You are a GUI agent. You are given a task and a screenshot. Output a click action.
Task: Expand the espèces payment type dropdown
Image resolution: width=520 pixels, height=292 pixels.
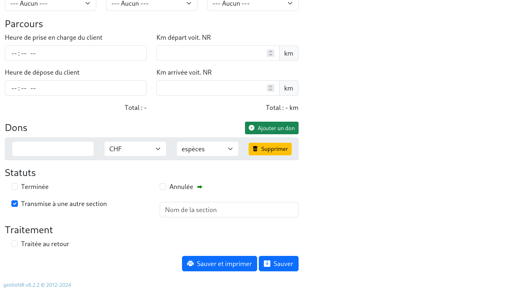pos(207,149)
